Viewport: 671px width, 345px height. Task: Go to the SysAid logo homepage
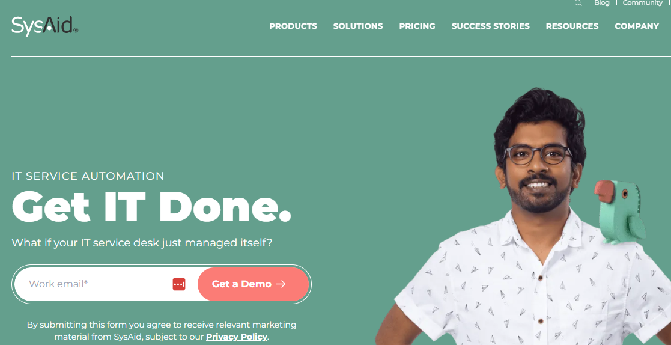coord(45,26)
